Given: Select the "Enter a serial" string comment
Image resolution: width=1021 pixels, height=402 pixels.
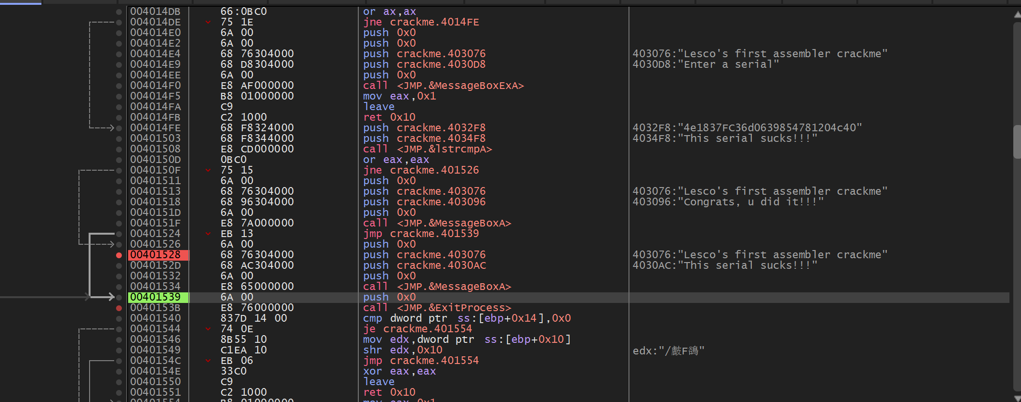Looking at the screenshot, I should point(705,64).
